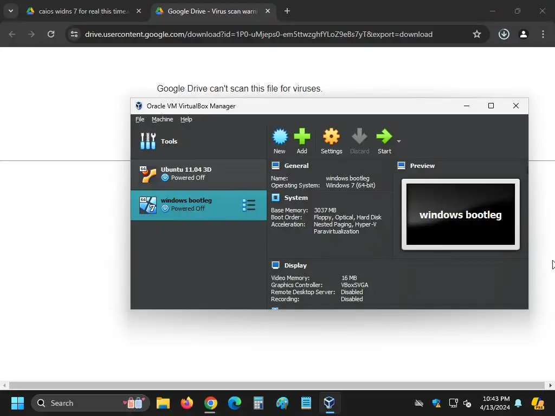The height and width of the screenshot is (416, 555).
Task: Close the Virus scan warning tab
Action: (268, 11)
